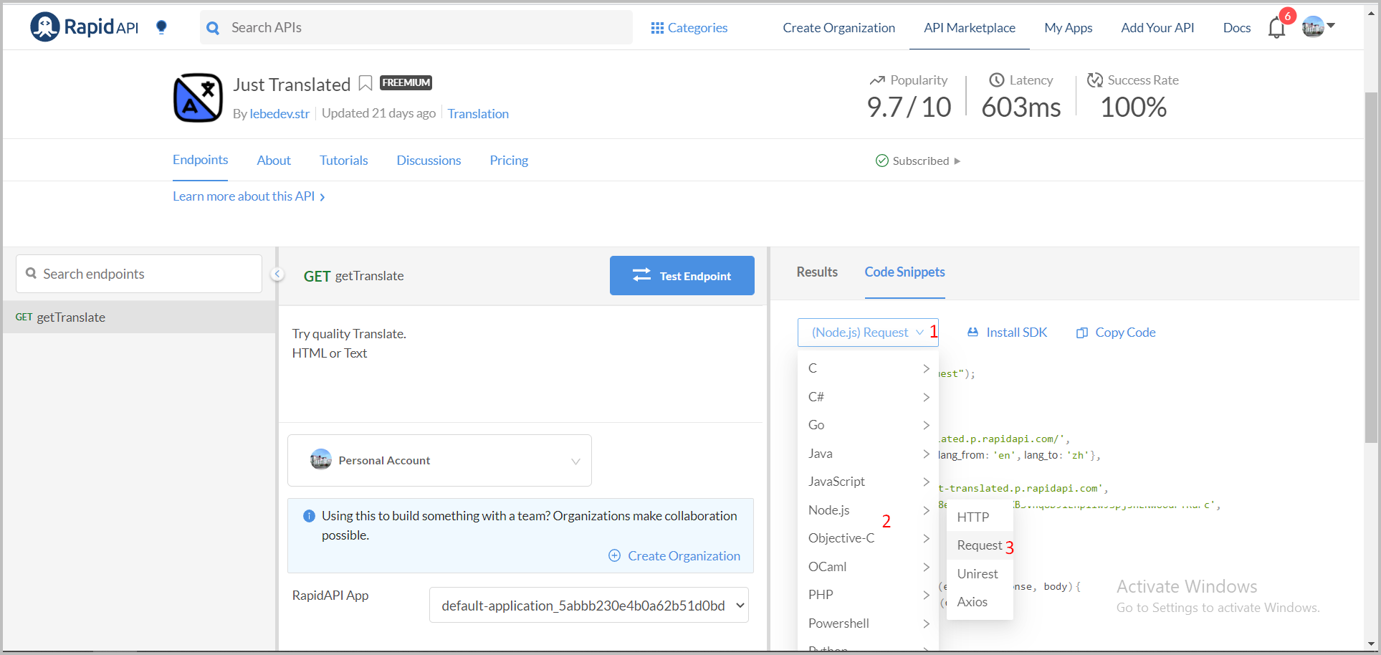Screen dimensions: 1381x655
Task: Switch to the Results tab
Action: (817, 272)
